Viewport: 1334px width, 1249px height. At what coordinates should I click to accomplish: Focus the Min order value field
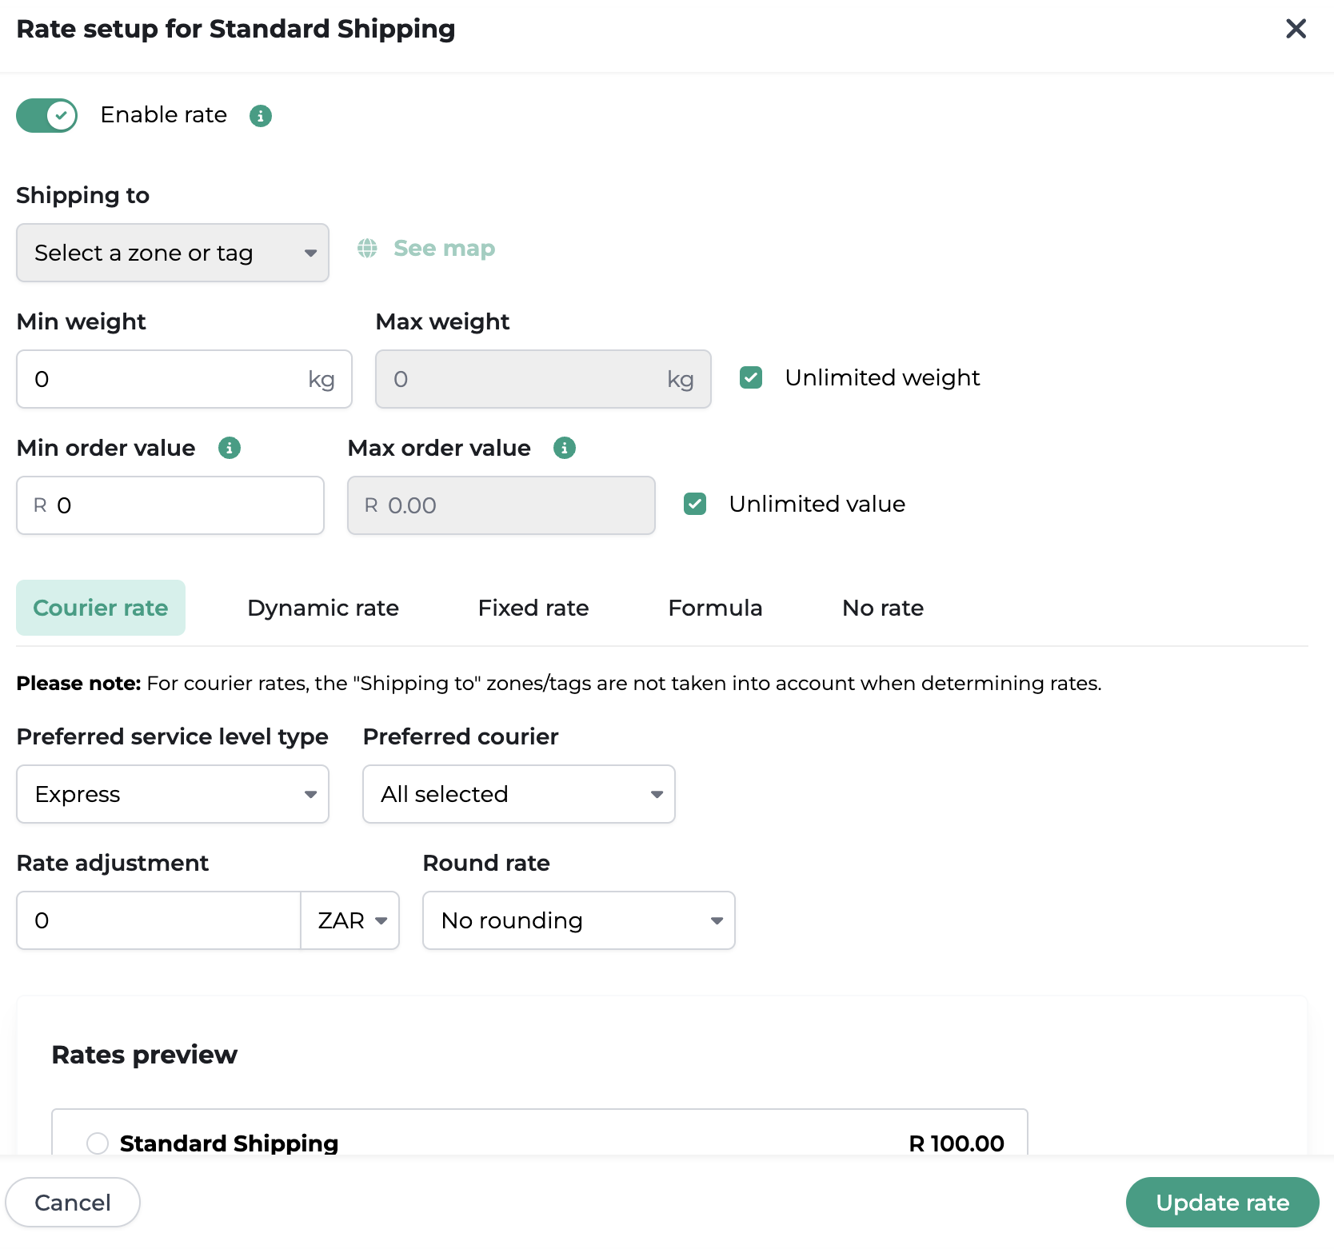click(170, 505)
